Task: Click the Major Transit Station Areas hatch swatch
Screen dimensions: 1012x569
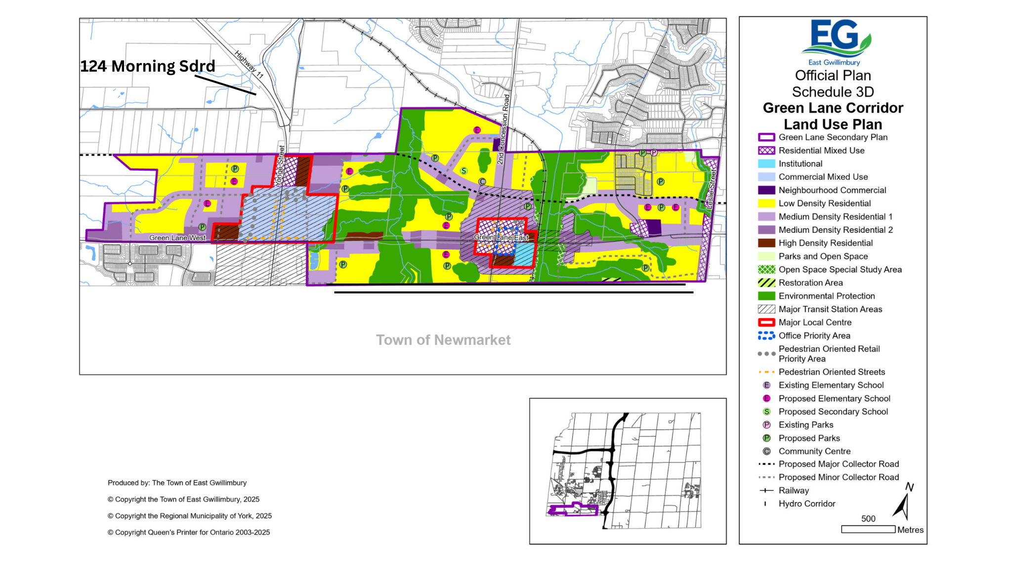Action: 766,309
